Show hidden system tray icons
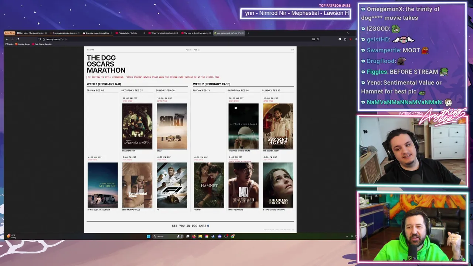Screen dimensions: 473x266 [347, 236]
